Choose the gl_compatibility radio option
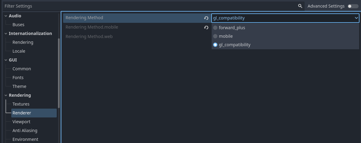The width and height of the screenshot is (361, 143). tap(215, 45)
